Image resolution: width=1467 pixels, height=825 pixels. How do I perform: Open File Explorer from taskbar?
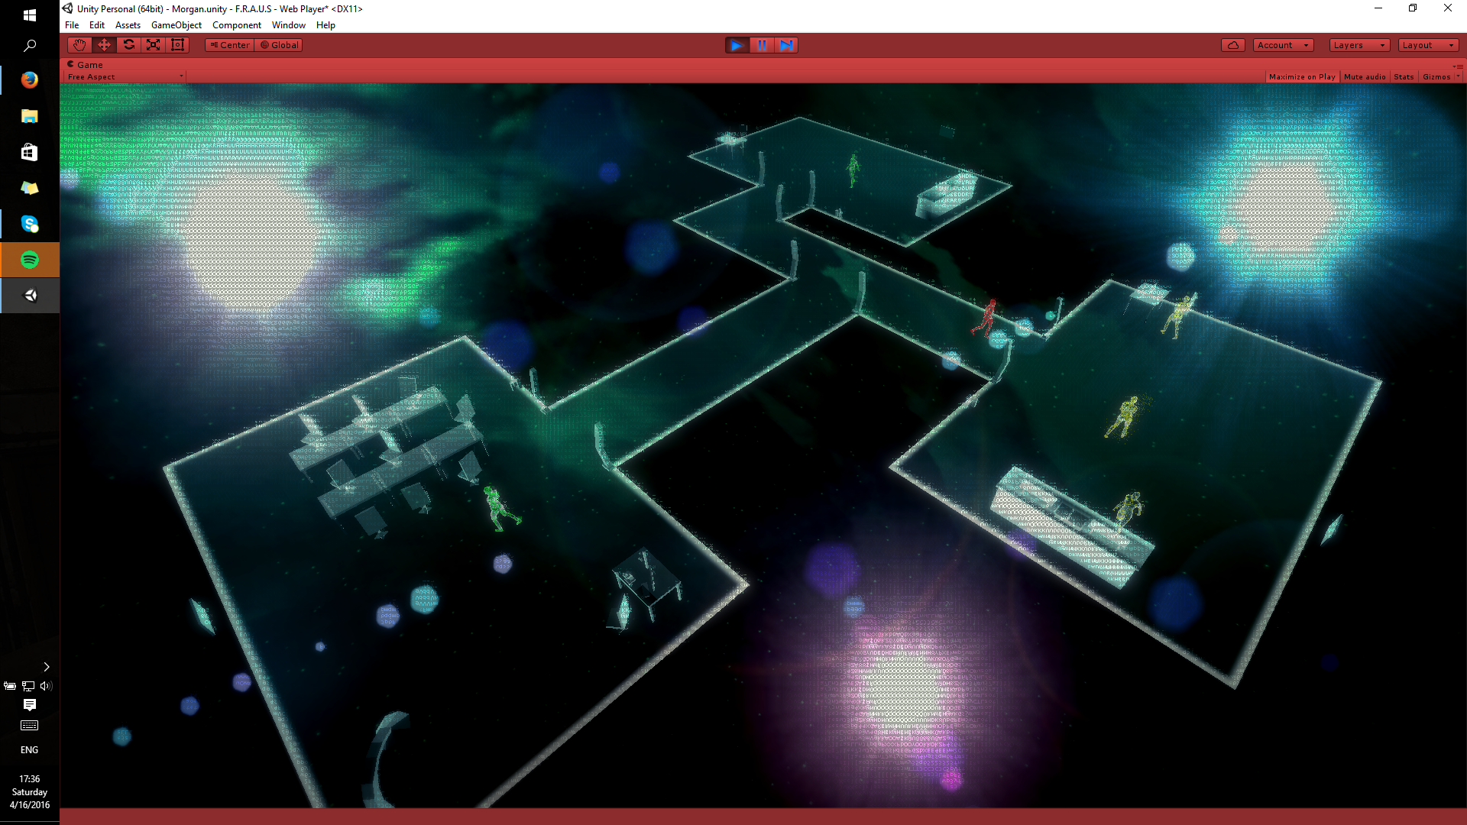click(x=30, y=116)
